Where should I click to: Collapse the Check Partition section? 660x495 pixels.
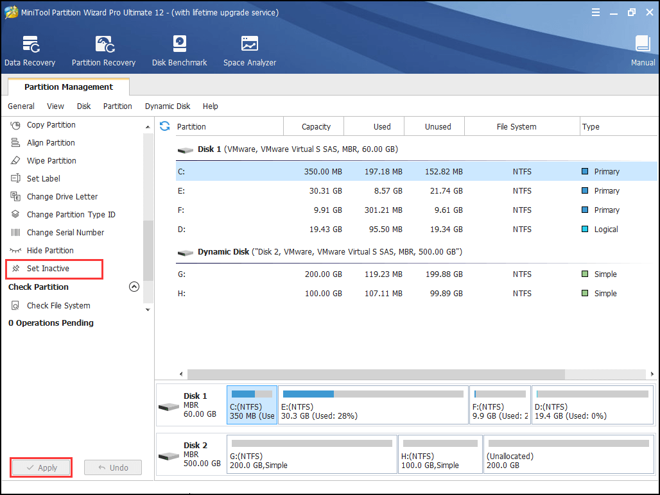tap(134, 287)
